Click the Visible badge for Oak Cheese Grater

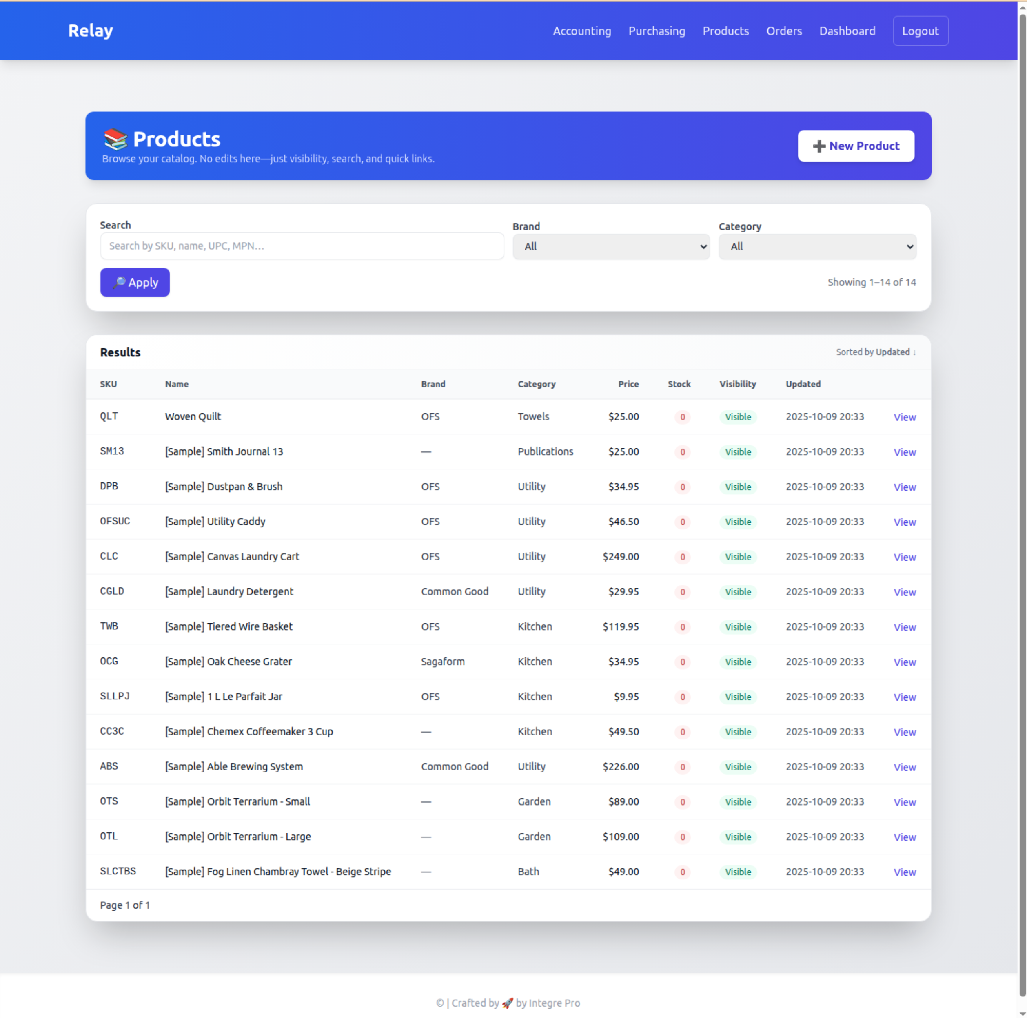(x=738, y=662)
